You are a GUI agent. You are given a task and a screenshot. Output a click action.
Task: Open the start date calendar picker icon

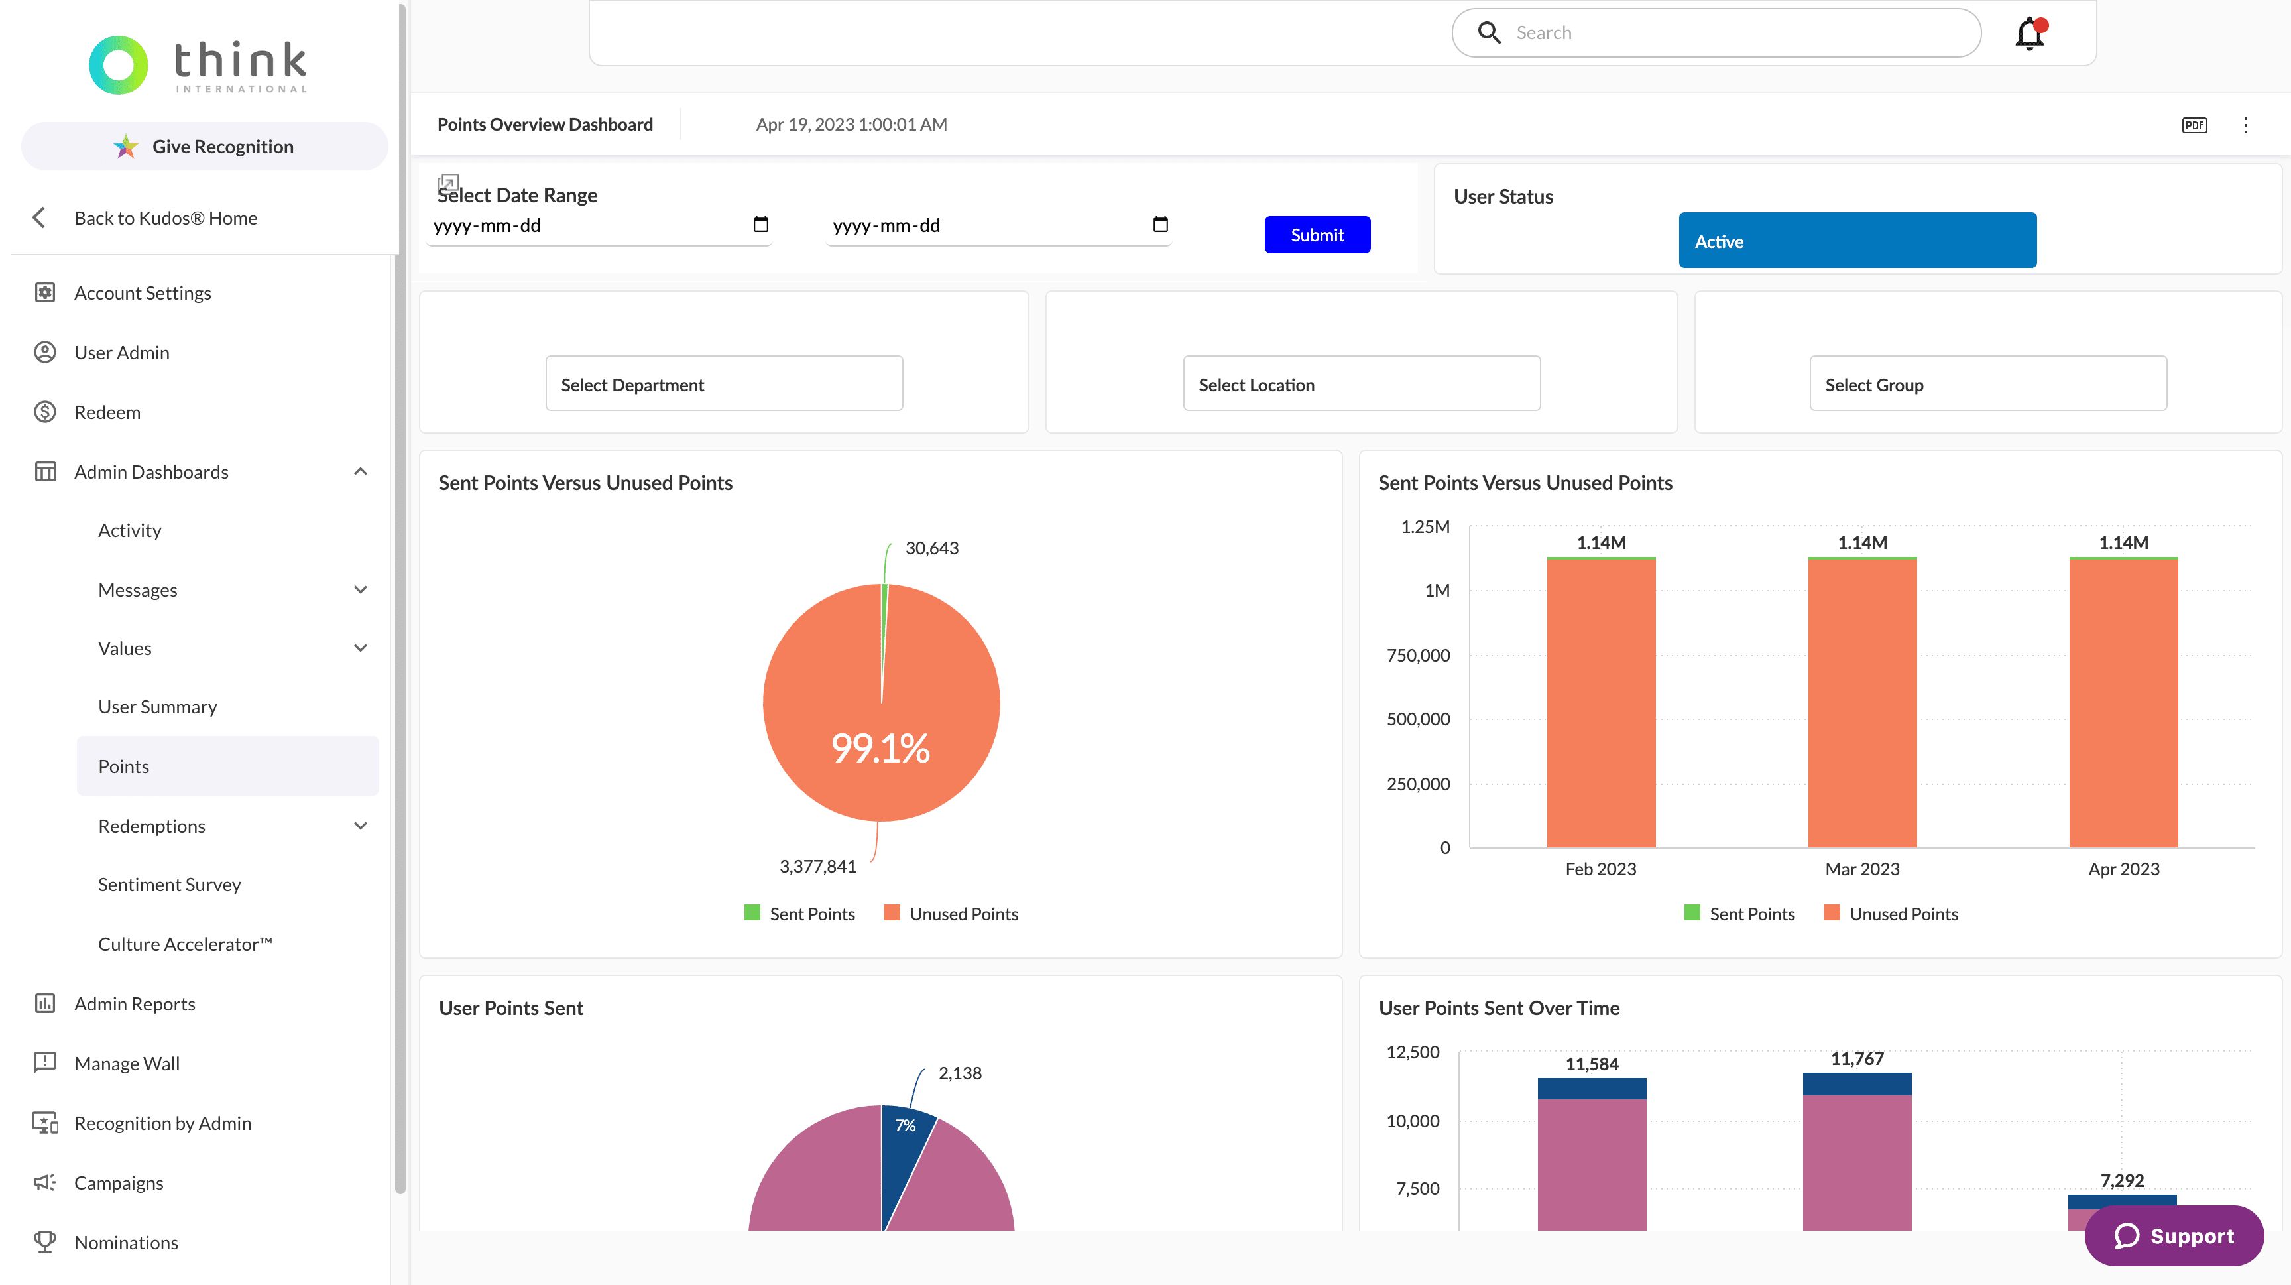point(760,224)
